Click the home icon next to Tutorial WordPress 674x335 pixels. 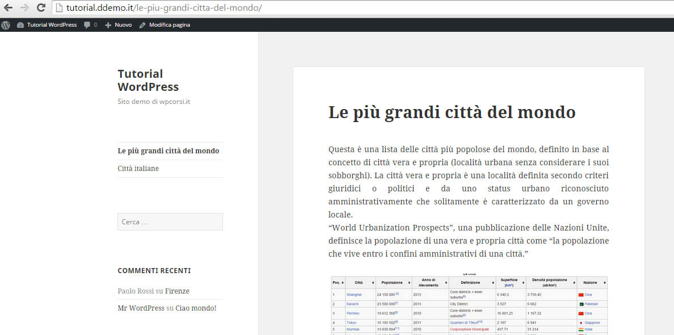[21, 24]
